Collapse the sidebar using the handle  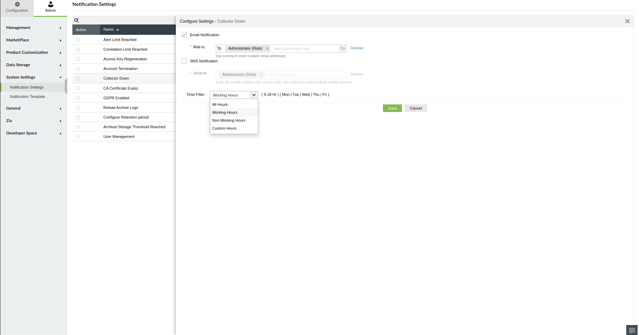[x=66, y=86]
